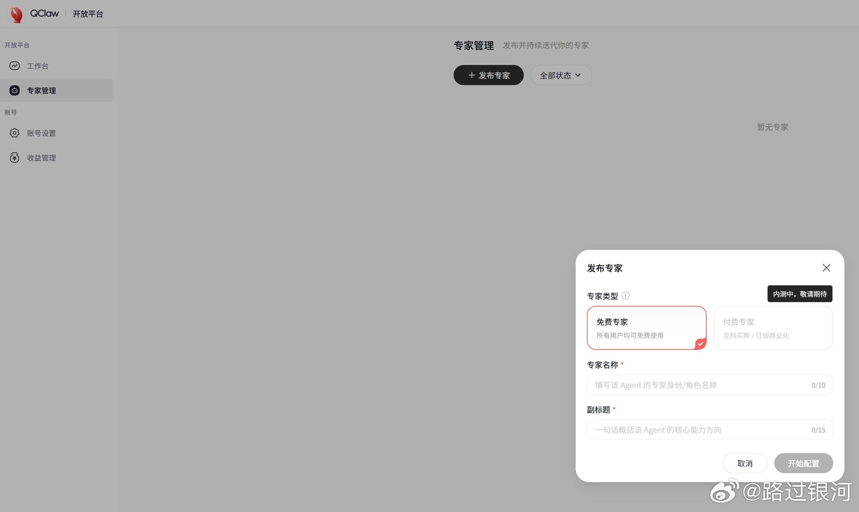Select the 专家管理 sidebar robot icon
The height and width of the screenshot is (512, 859).
[15, 90]
